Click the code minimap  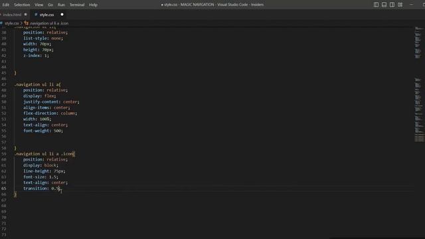click(419, 84)
